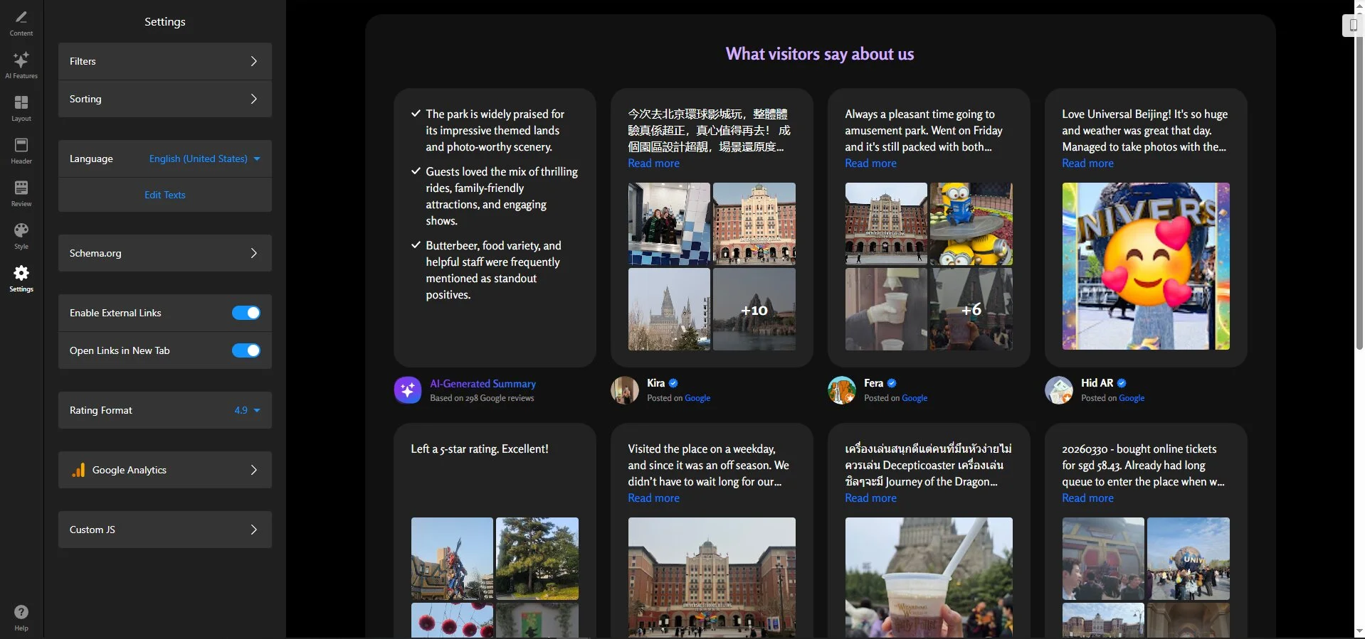This screenshot has height=639, width=1365.
Task: Open the Universal globe photo in Hid AR's review
Action: pos(1146,267)
